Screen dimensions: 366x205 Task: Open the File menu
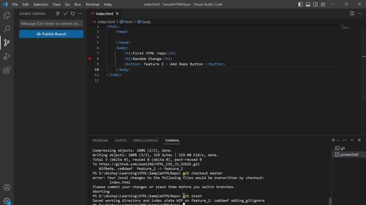pyautogui.click(x=15, y=4)
